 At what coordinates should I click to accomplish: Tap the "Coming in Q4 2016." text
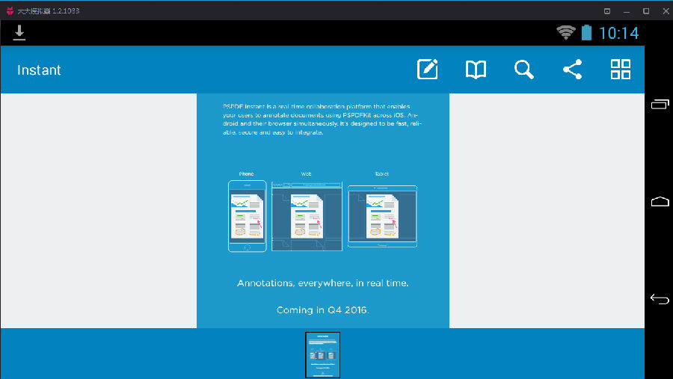322,309
